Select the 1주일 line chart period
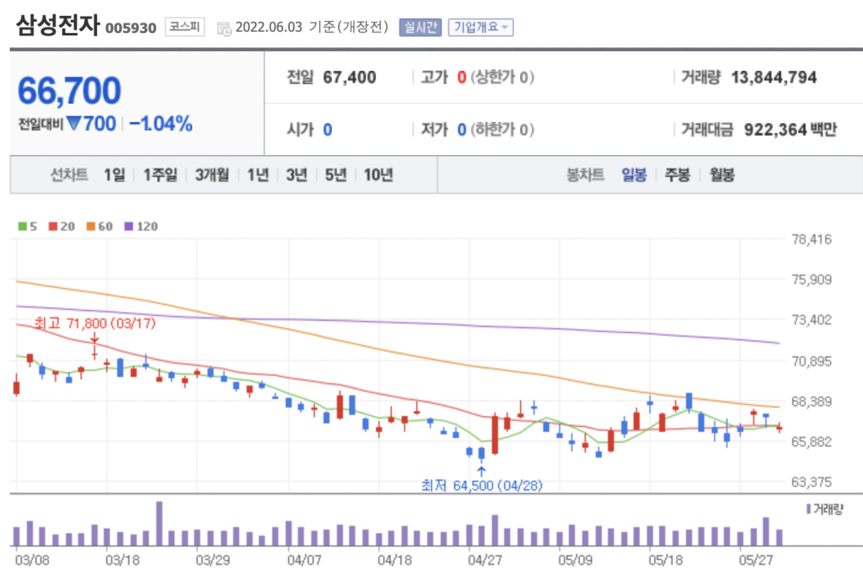The image size is (863, 582). coord(160,175)
